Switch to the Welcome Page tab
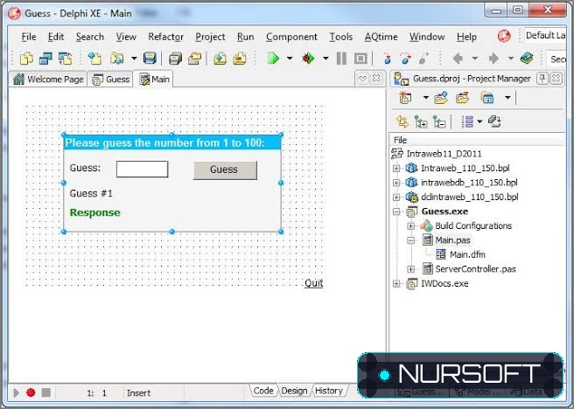The height and width of the screenshot is (409, 574). tap(48, 79)
